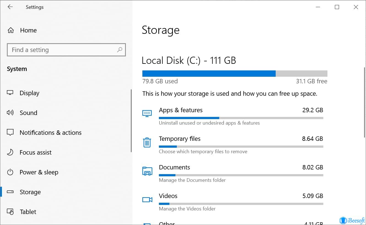This screenshot has width=366, height=225.
Task: Click the Local Disk C usage bar
Action: tap(235, 73)
